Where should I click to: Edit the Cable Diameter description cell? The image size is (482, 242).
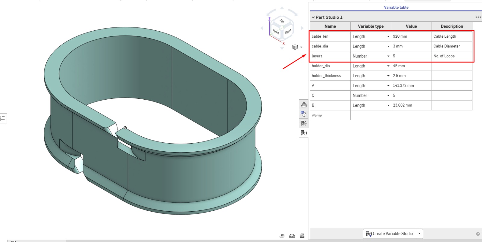point(452,46)
